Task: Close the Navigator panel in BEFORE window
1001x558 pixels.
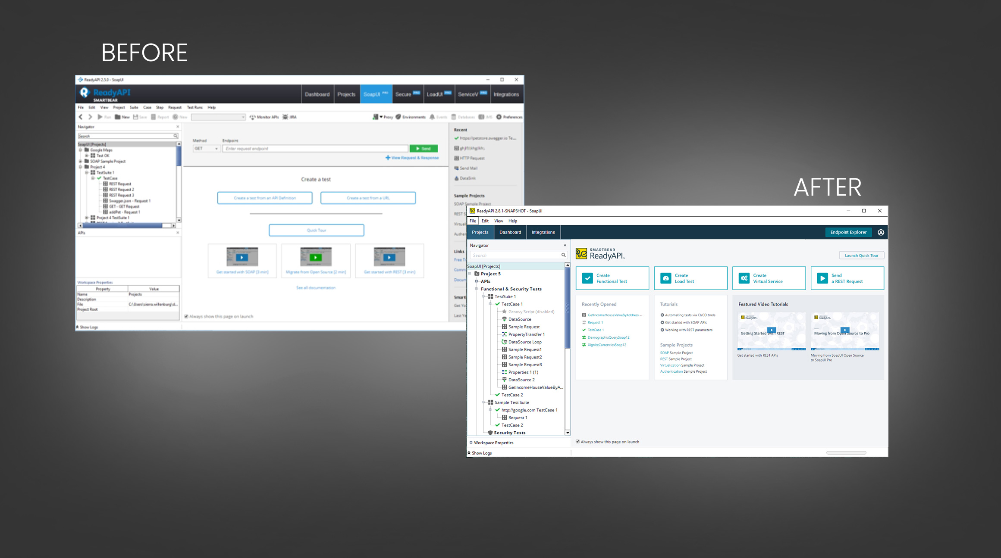Action: (178, 127)
